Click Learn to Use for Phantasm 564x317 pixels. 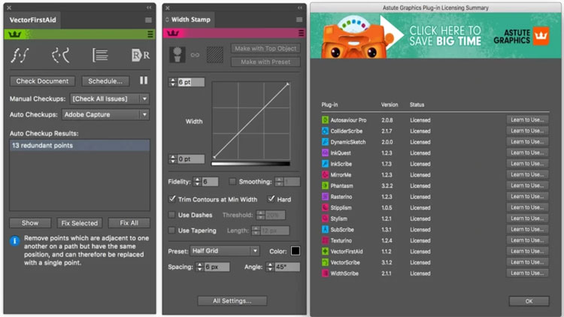click(527, 186)
